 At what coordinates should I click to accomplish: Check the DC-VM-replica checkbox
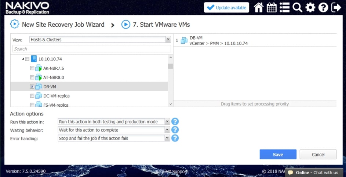click(x=32, y=96)
